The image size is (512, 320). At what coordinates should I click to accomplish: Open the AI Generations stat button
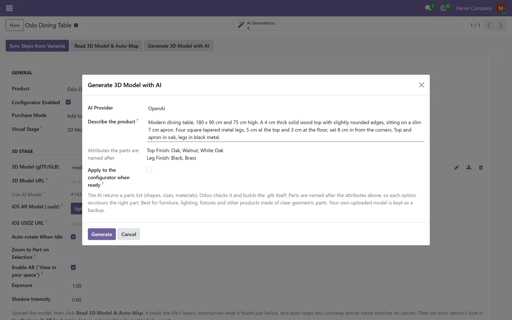[x=256, y=25]
